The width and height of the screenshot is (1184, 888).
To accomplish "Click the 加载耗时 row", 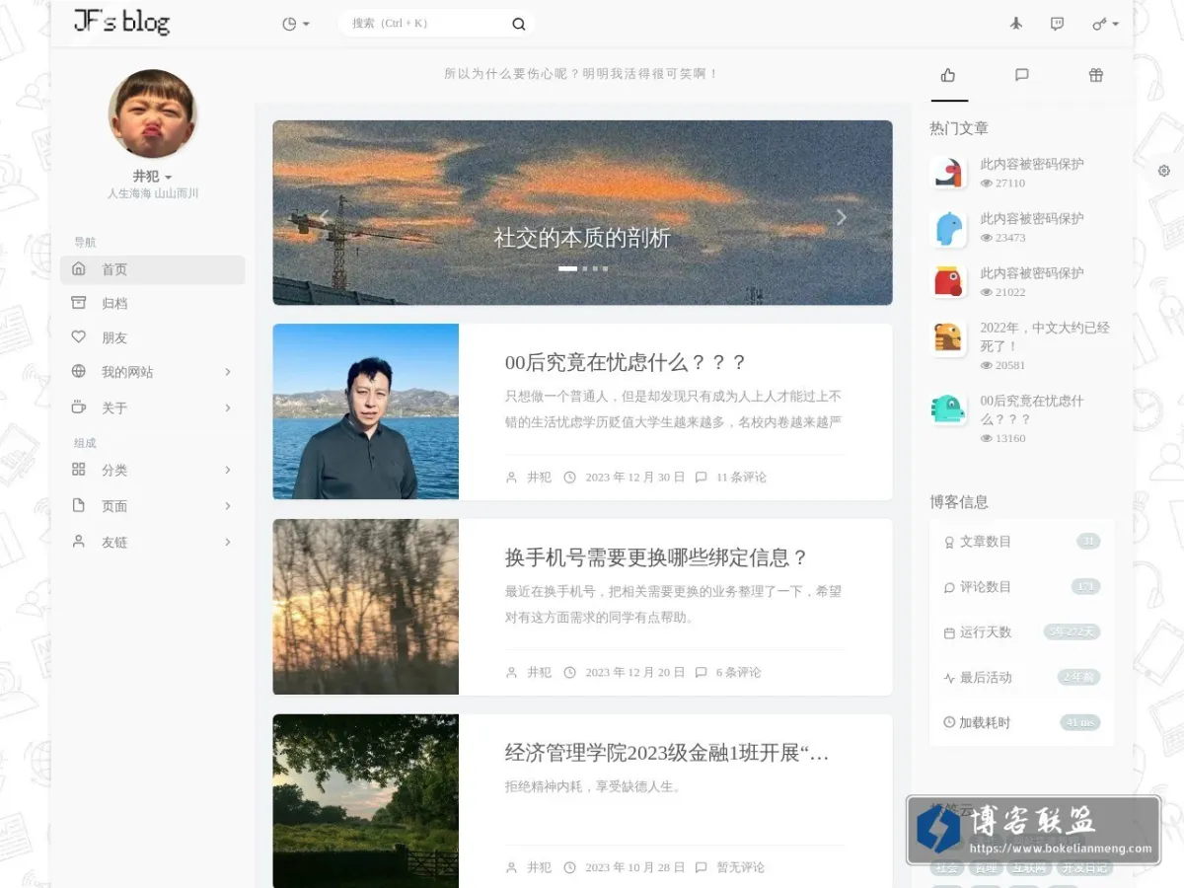I will (1022, 722).
